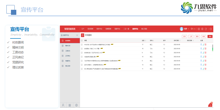Log out using the power icon
The image size is (220, 110).
pyautogui.click(x=211, y=29)
